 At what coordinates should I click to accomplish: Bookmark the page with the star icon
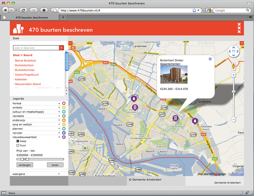coord(194,10)
